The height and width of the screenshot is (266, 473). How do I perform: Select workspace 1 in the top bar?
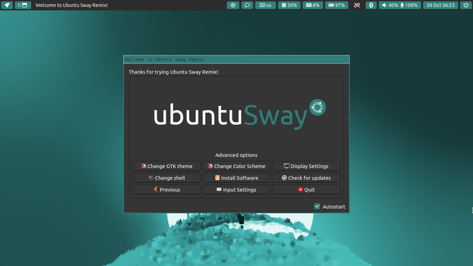[x=22, y=5]
